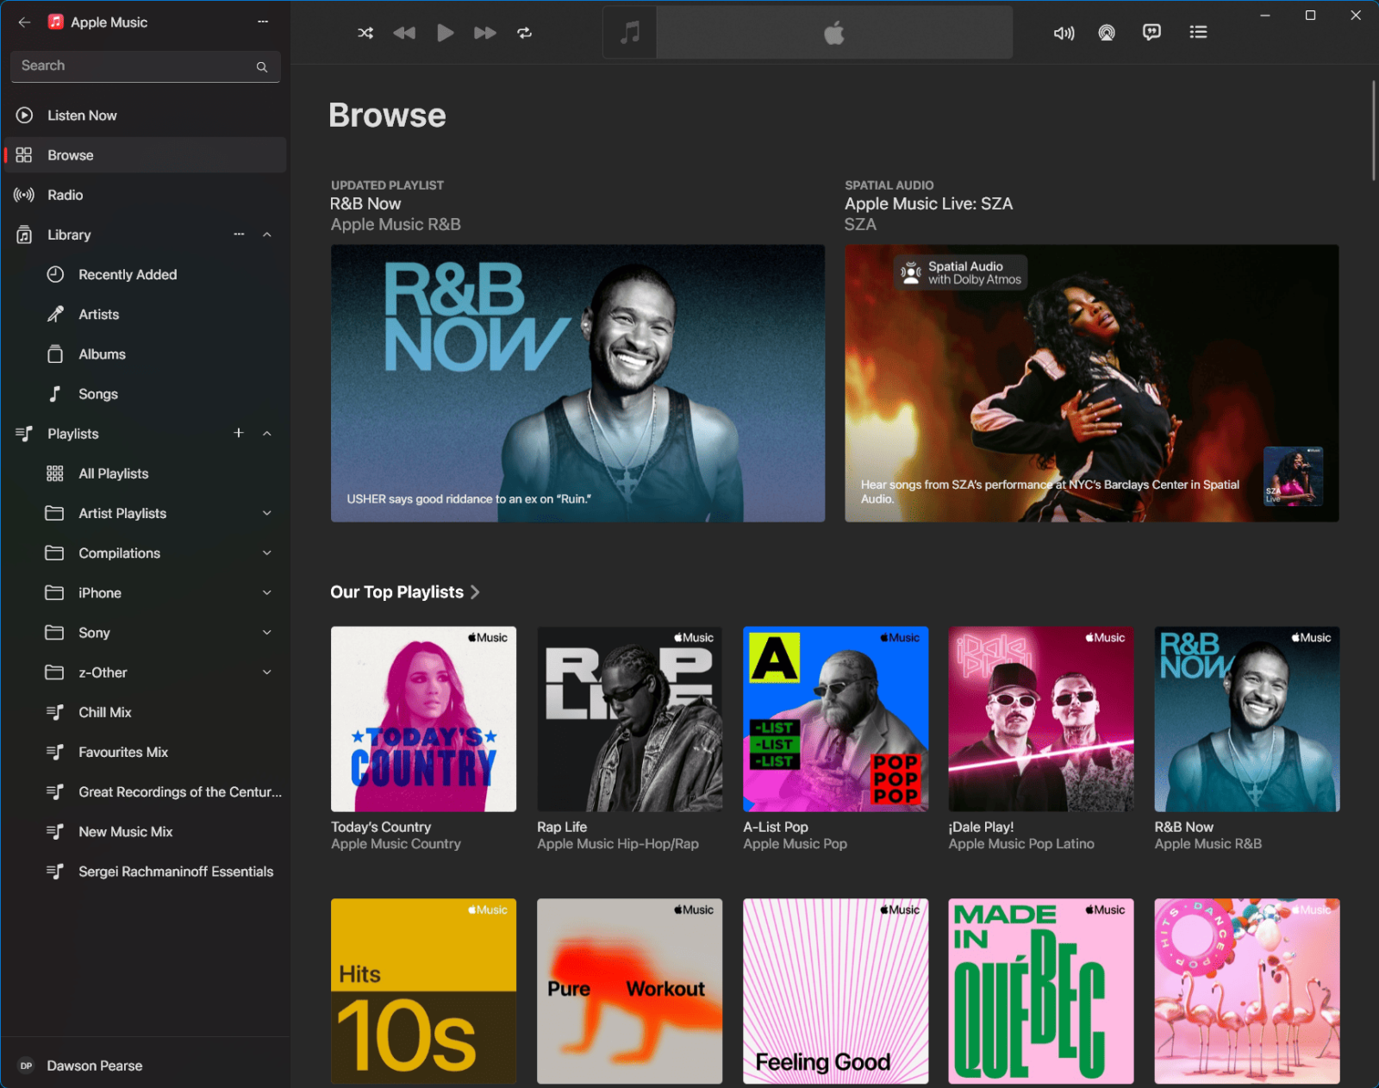Click the volume speaker icon
The width and height of the screenshot is (1379, 1088).
(x=1063, y=33)
